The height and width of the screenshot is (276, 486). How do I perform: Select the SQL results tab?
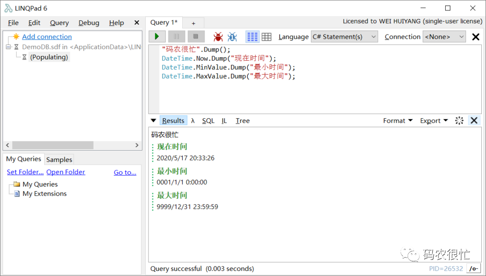208,121
